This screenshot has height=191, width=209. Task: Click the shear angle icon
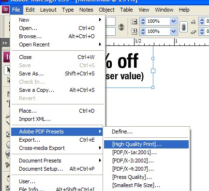[x=193, y=32]
